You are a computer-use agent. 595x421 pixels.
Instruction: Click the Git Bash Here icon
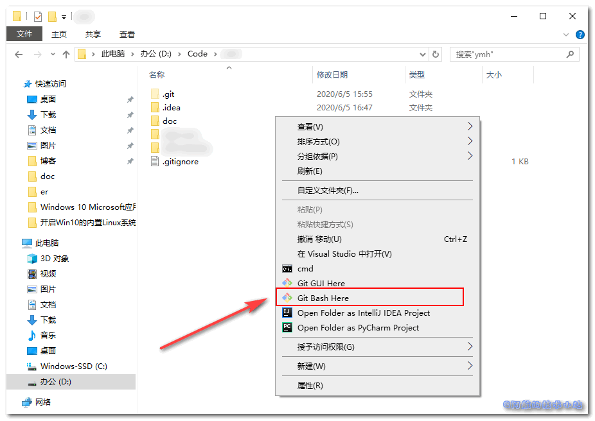tap(287, 298)
